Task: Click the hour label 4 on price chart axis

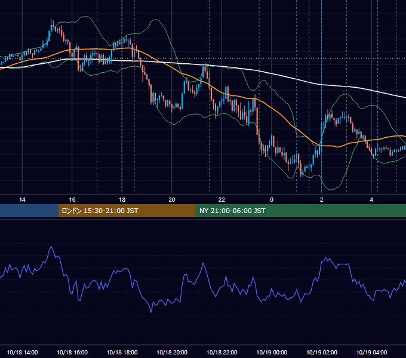Action: coord(371,200)
